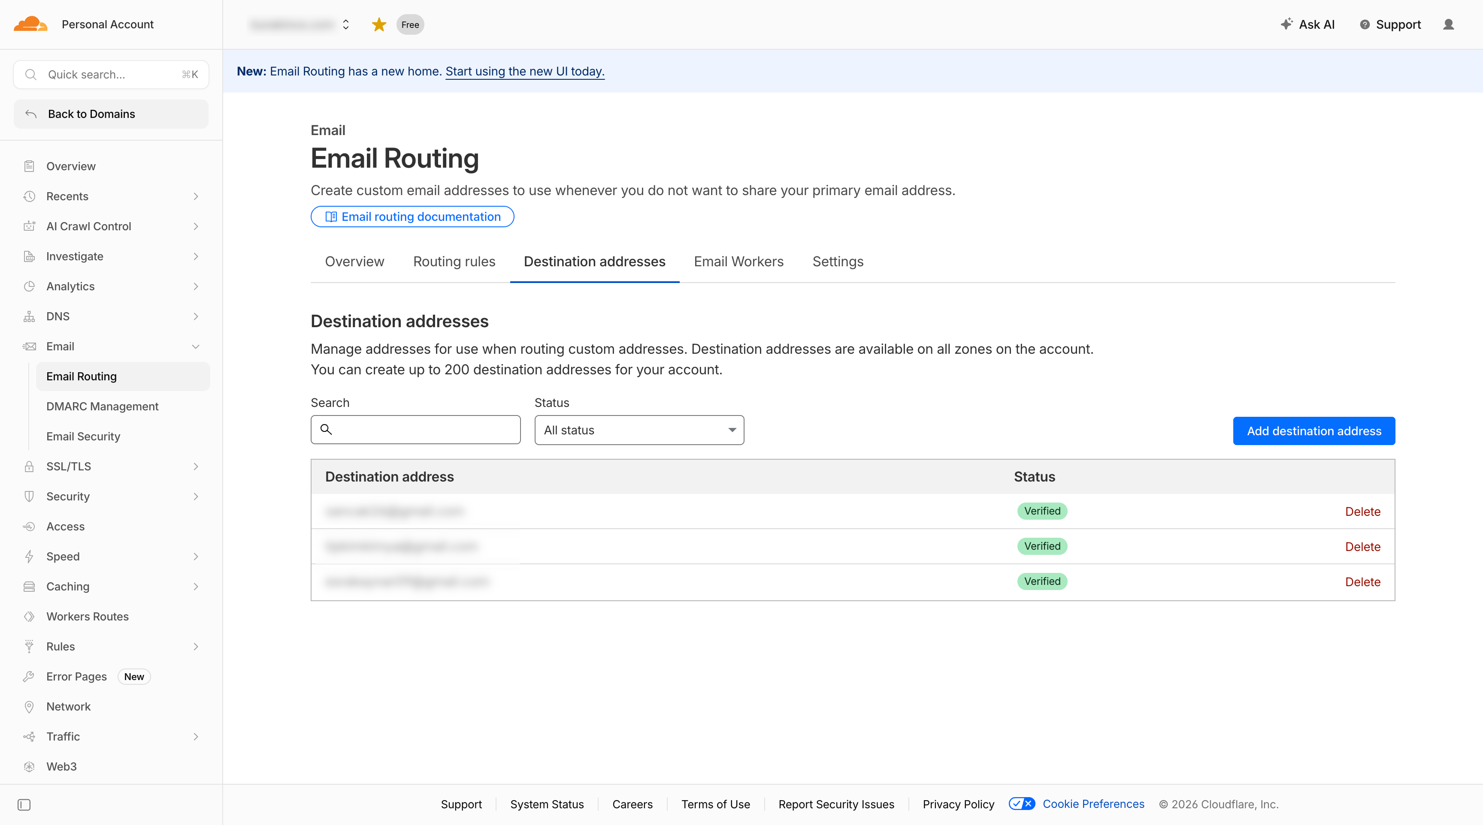Click the Traffic sidebar icon
Screen dimensions: 1483x825
pos(29,736)
